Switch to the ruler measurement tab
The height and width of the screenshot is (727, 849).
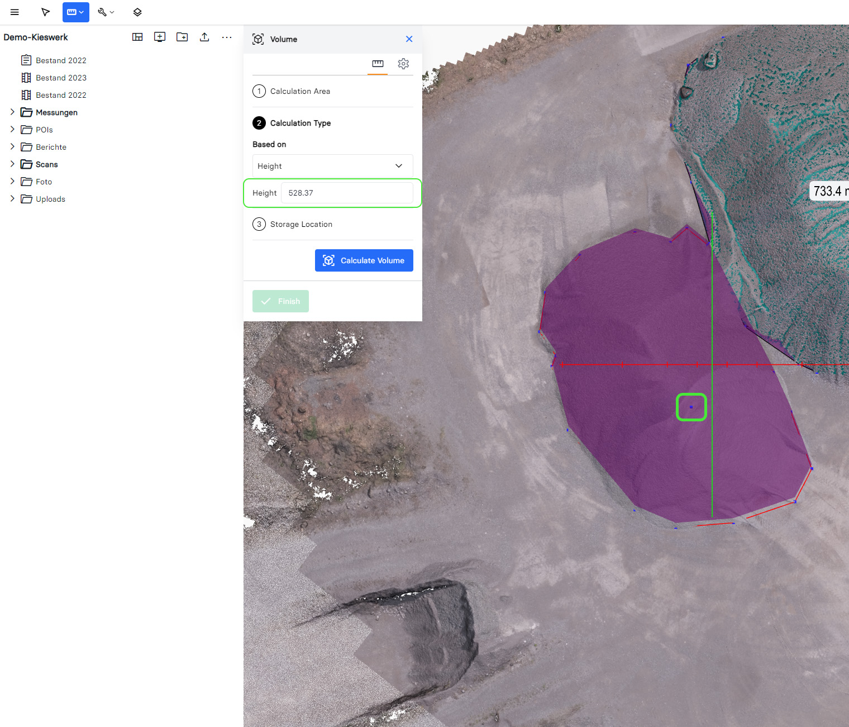[378, 64]
